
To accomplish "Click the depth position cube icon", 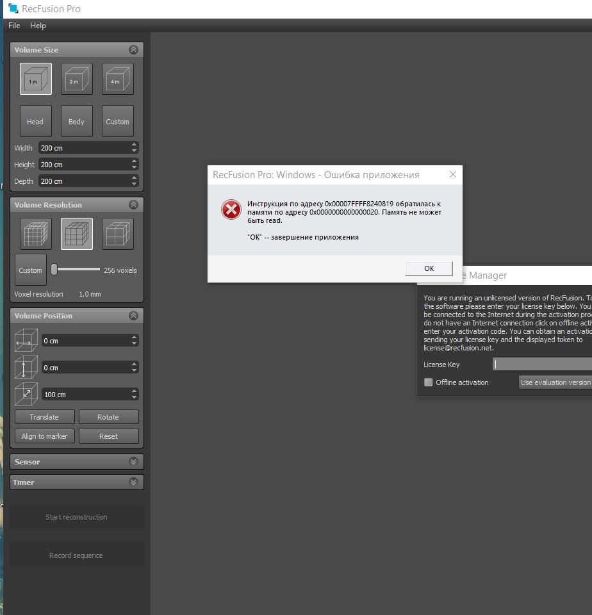I will (26, 394).
